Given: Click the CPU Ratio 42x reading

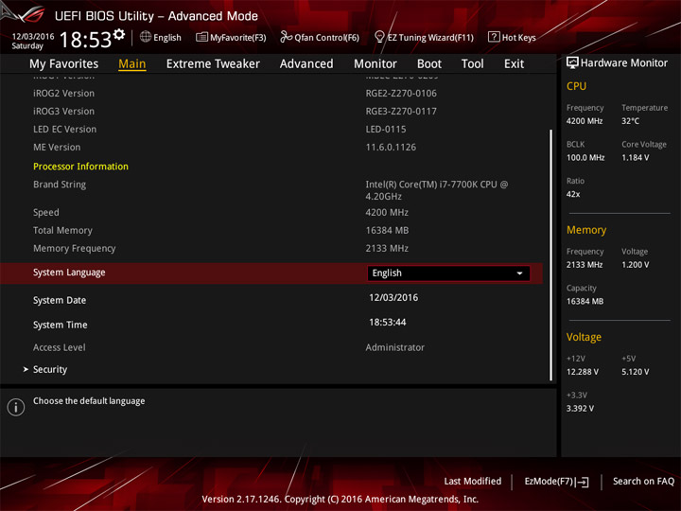Looking at the screenshot, I should 573,194.
